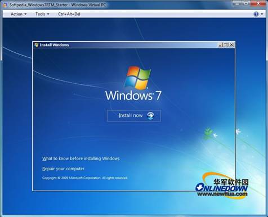Click the Microsoft copyright notice text
Screen dimensions: 268x217
coord(85,178)
